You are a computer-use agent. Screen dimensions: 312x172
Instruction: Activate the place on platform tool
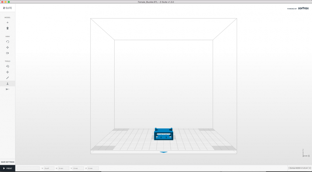click(x=8, y=84)
